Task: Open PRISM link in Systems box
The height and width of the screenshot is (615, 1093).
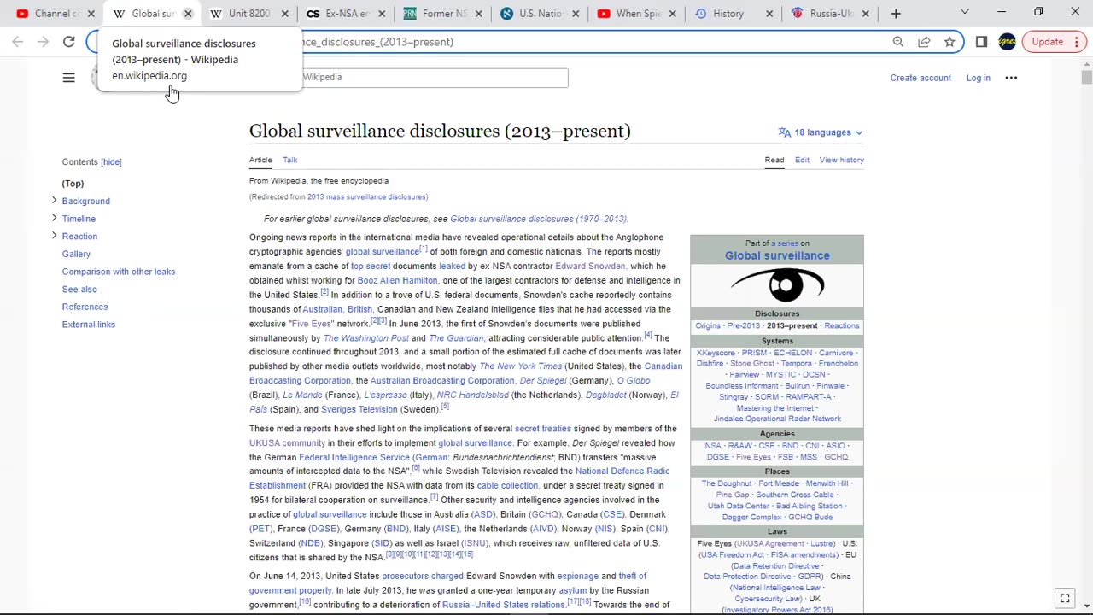Action: click(x=754, y=353)
